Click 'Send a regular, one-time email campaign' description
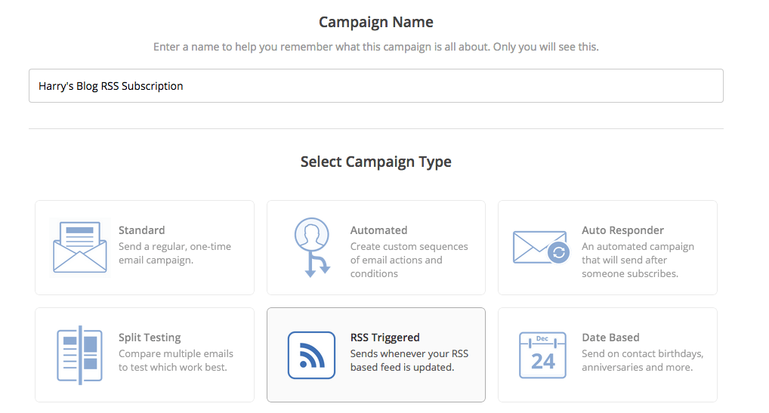Screen dimensions: 769x413 click(x=174, y=253)
